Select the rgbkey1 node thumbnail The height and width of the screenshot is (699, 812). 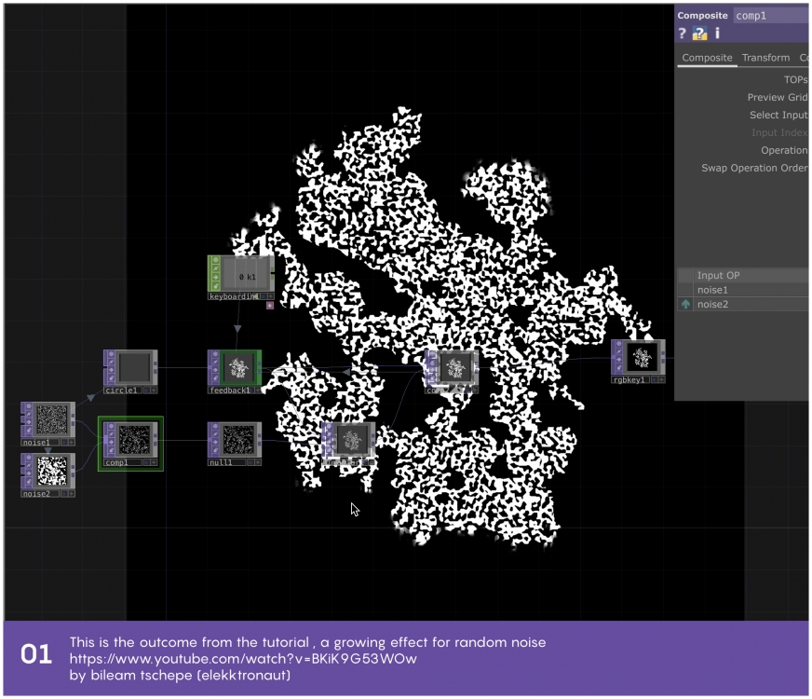pyautogui.click(x=643, y=356)
